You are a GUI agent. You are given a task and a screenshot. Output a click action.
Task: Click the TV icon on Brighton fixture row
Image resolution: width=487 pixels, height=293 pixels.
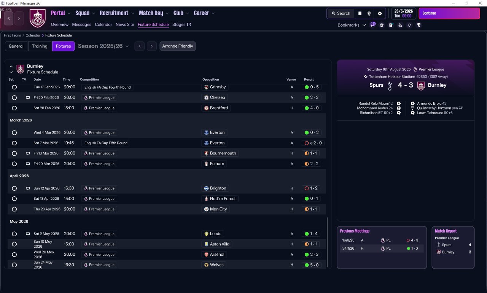pos(27,188)
